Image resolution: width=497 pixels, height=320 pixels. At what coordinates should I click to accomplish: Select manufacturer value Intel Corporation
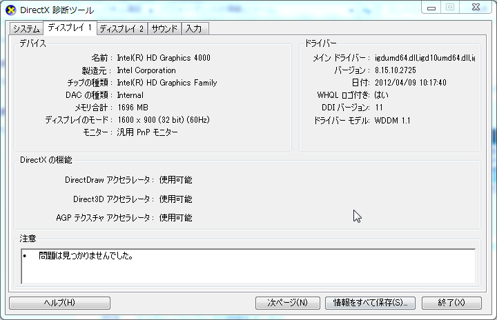[146, 70]
